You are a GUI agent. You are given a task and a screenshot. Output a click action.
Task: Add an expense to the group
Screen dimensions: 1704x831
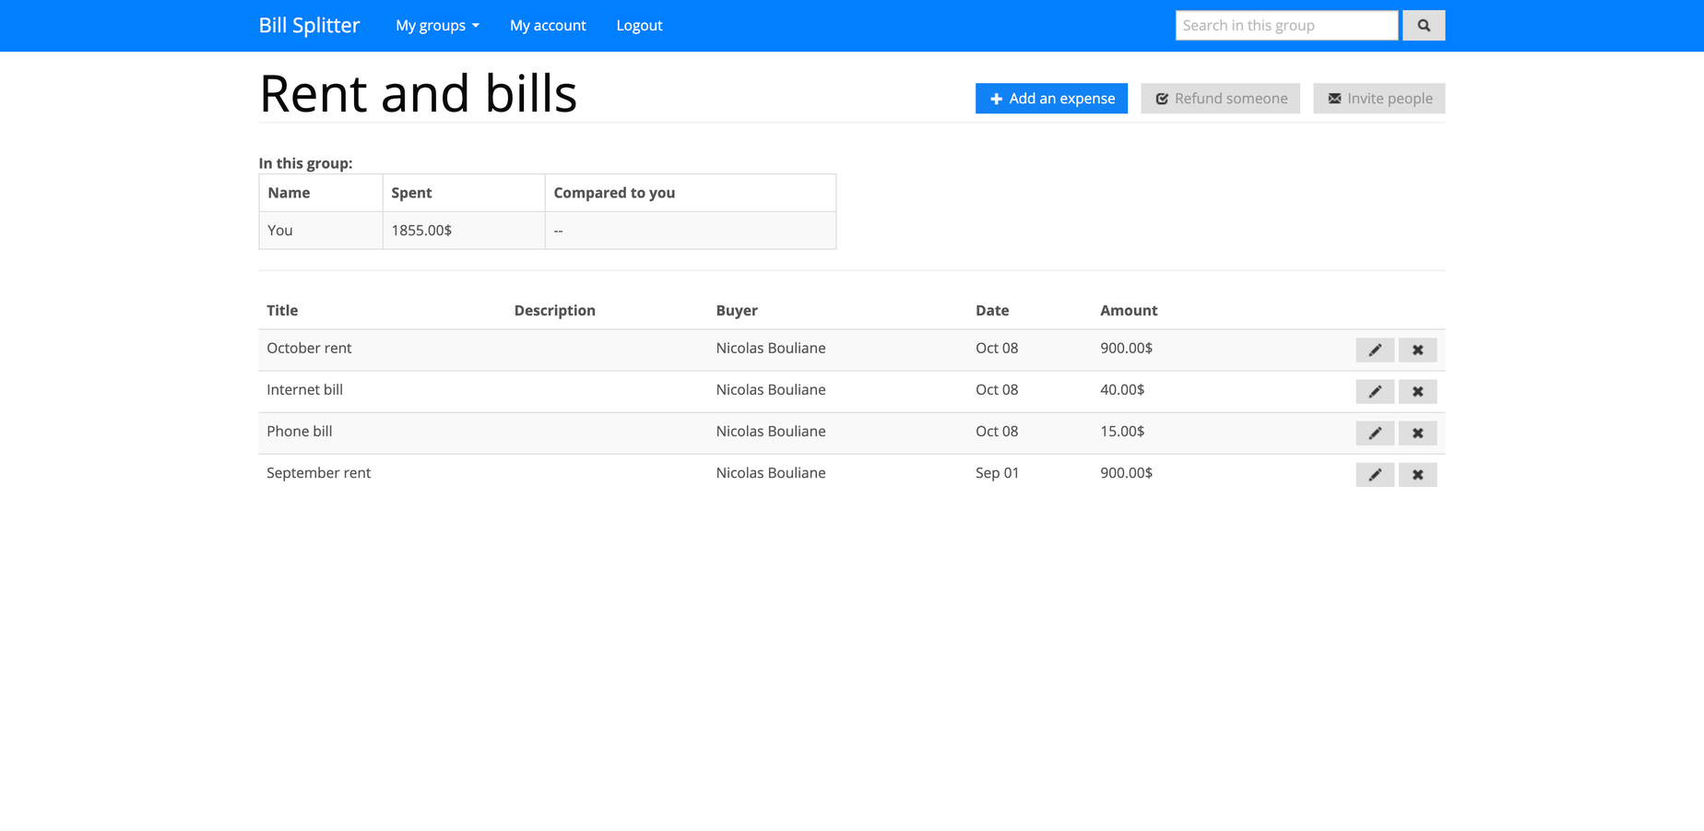[x=1051, y=98]
